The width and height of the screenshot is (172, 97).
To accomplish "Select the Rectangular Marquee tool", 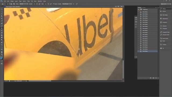I will (x=2, y=11).
